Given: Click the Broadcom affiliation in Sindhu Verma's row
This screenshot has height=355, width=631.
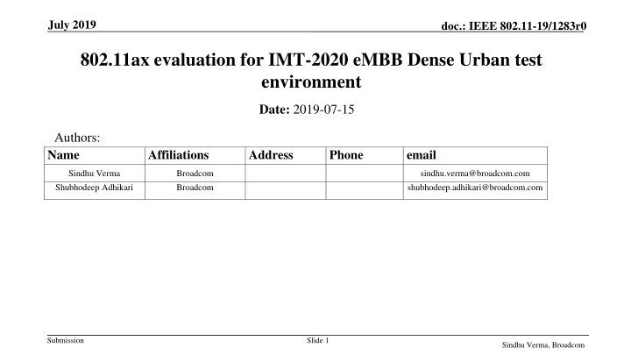Looking at the screenshot, I should (x=195, y=174).
